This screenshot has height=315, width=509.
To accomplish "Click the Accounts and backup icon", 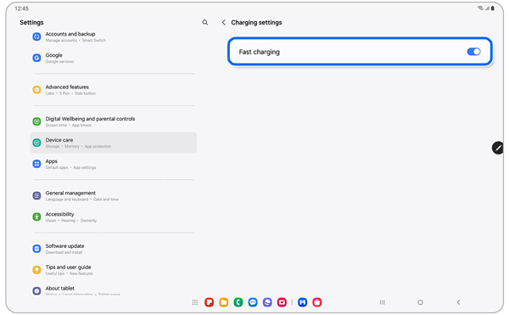I will [x=36, y=37].
